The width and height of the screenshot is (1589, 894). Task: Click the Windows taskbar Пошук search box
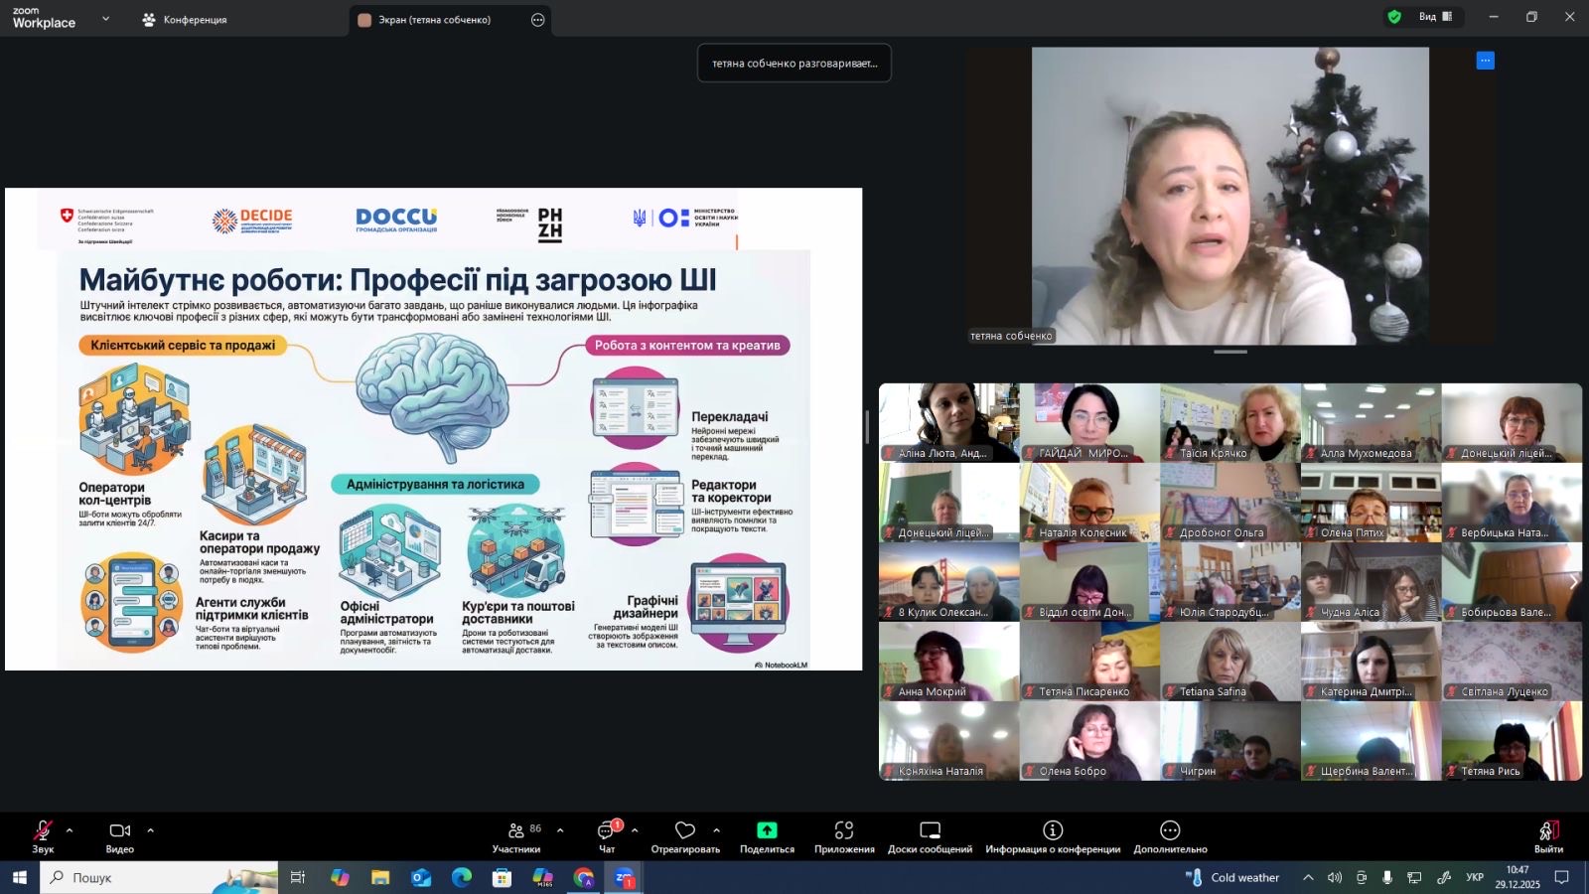pyautogui.click(x=149, y=878)
